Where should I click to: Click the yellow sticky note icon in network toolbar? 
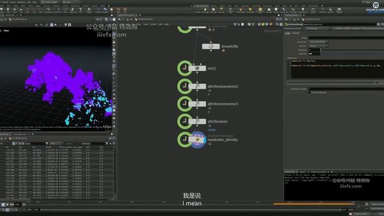pos(263,24)
